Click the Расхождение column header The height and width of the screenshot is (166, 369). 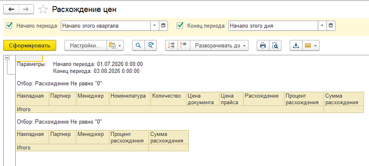pyautogui.click(x=263, y=99)
